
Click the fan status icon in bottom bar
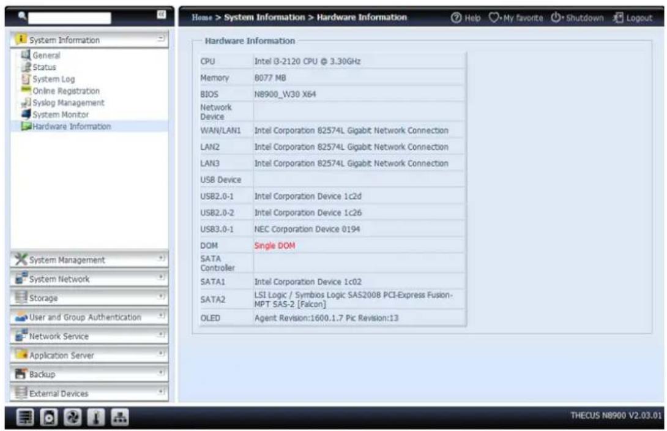coord(73,418)
